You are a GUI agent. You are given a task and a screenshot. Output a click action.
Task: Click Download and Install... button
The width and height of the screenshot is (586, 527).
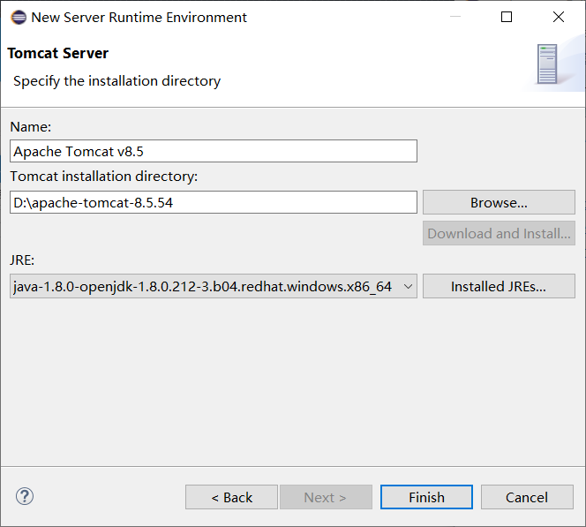(499, 233)
